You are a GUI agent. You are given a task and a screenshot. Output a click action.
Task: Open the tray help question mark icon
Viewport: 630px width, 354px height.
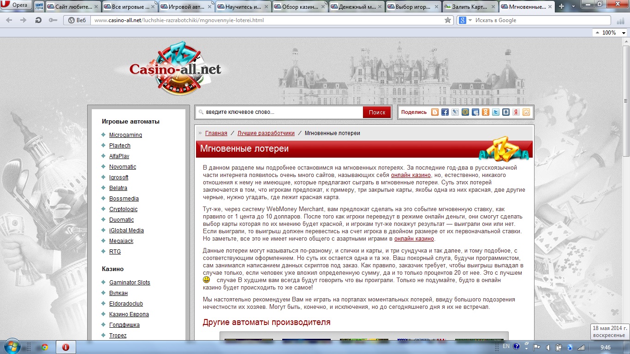coord(516,347)
